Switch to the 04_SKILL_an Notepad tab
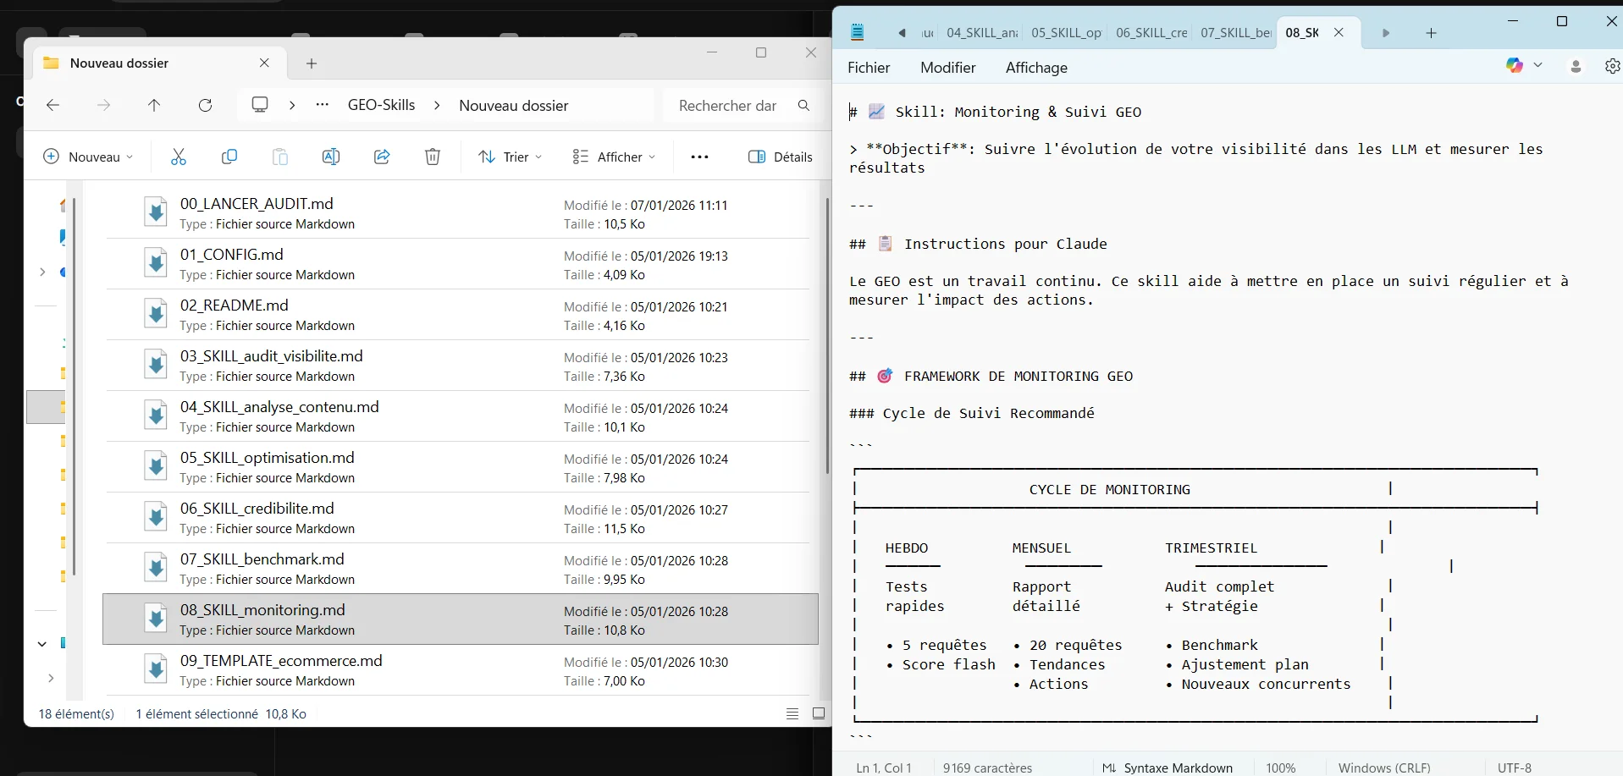The height and width of the screenshot is (776, 1623). pos(981,33)
